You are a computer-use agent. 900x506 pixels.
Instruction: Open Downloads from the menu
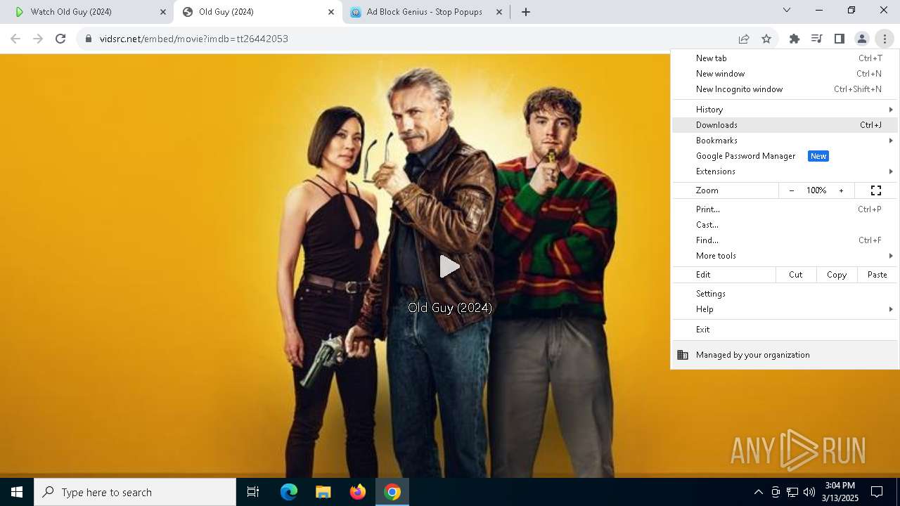point(785,125)
